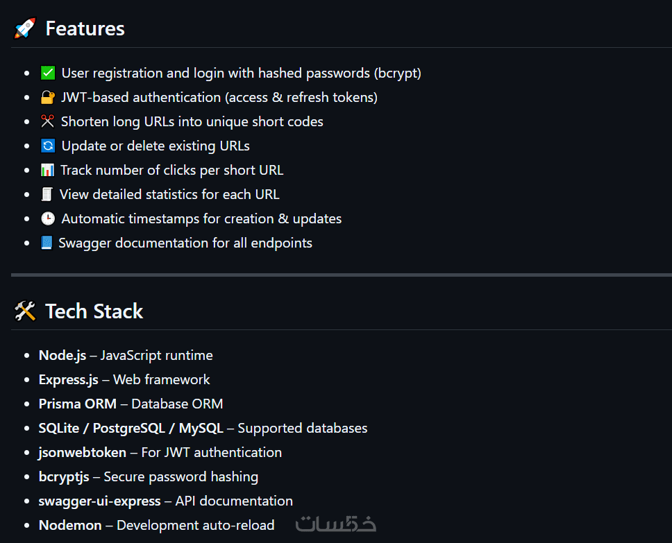
Task: Click the blue refresh icon for update or delete
Action: click(48, 146)
